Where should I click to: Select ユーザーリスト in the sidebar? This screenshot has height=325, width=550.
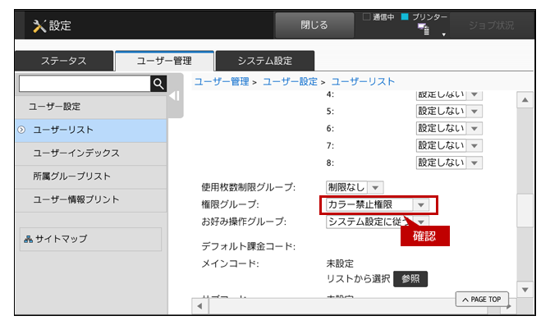[91, 130]
